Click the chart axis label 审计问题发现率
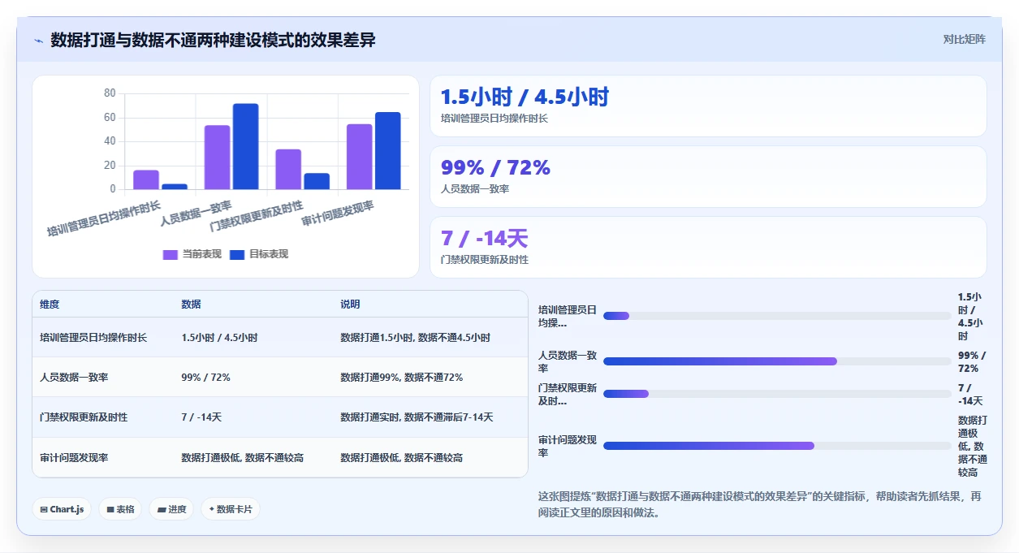The width and height of the screenshot is (1019, 553). (x=338, y=215)
